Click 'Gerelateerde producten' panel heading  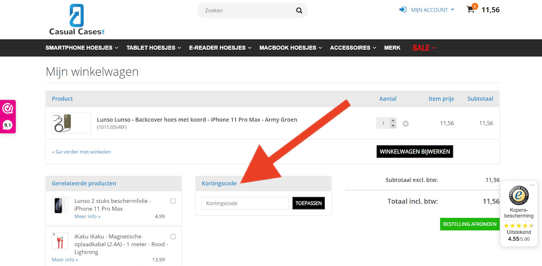(x=84, y=183)
